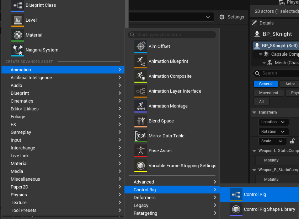The image size is (299, 219).
Task: Click the Mesh skeleton component icon
Action: pyautogui.click(x=269, y=63)
